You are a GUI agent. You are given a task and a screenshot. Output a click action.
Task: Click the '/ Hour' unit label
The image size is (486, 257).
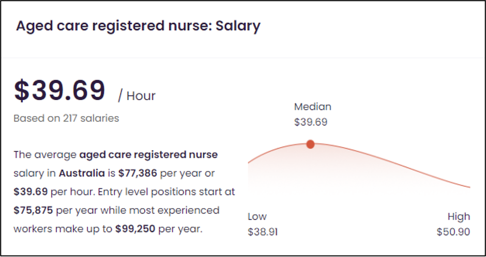[x=136, y=96]
